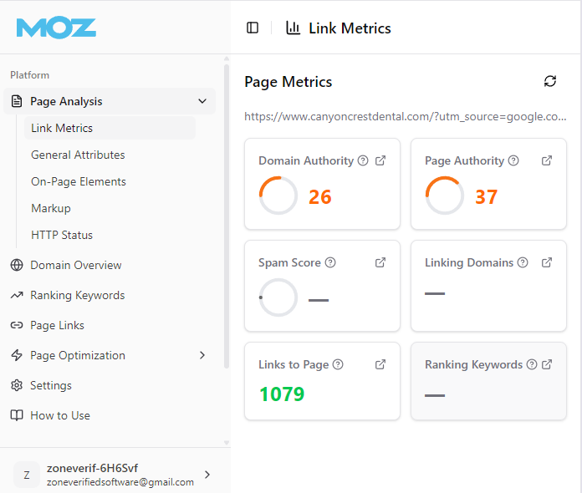This screenshot has height=493, width=582.
Task: Click the Links to Page value 1079
Action: point(282,394)
